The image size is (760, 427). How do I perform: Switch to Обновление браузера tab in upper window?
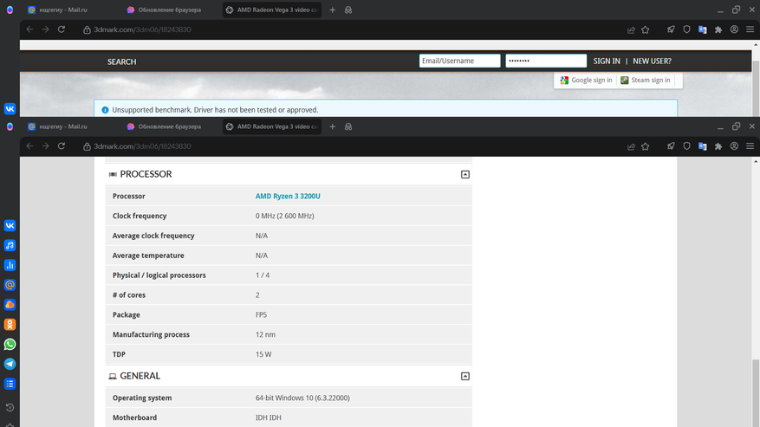169,10
